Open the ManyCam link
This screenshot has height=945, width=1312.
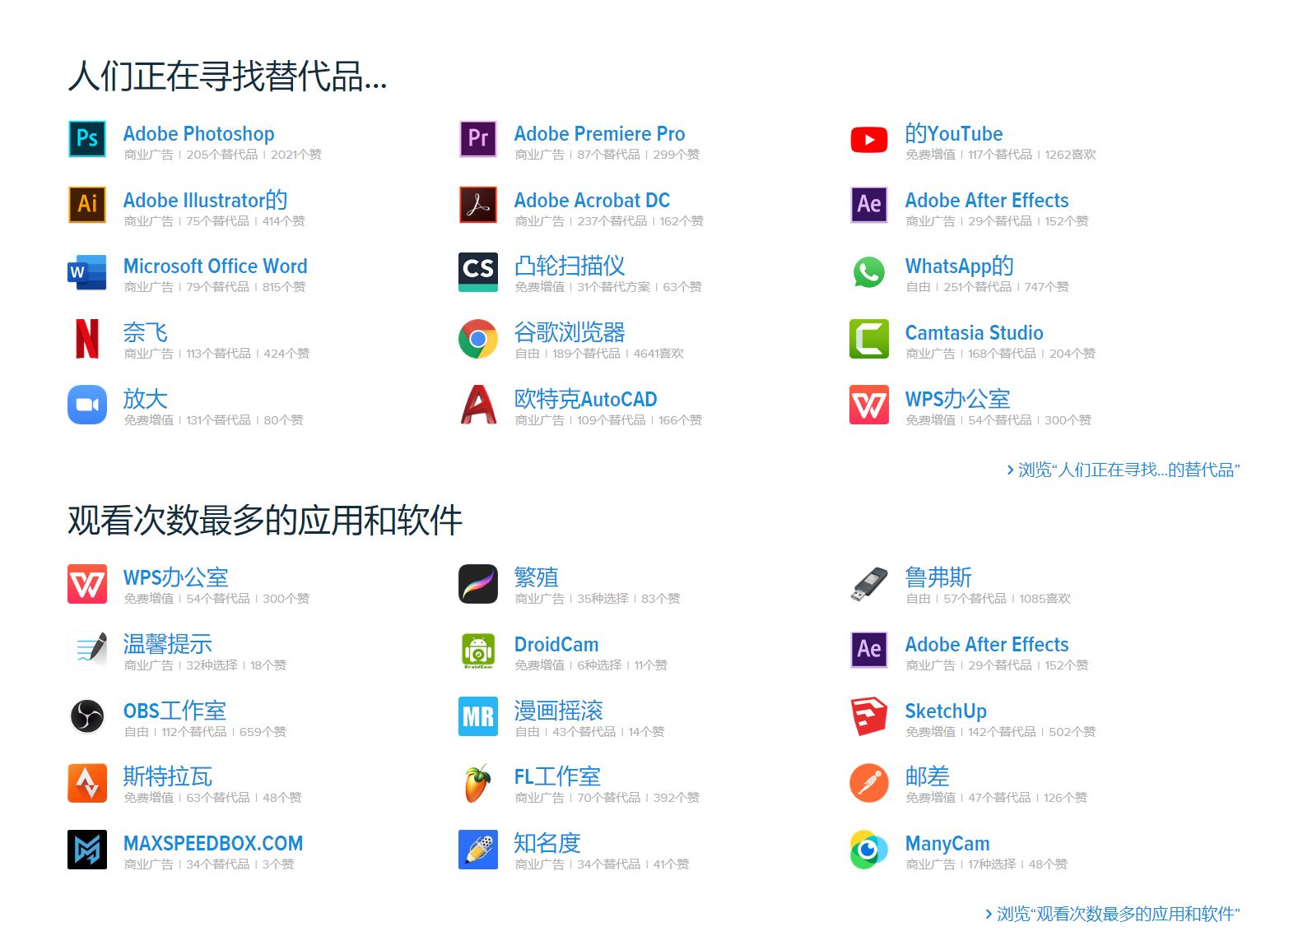pyautogui.click(x=947, y=844)
